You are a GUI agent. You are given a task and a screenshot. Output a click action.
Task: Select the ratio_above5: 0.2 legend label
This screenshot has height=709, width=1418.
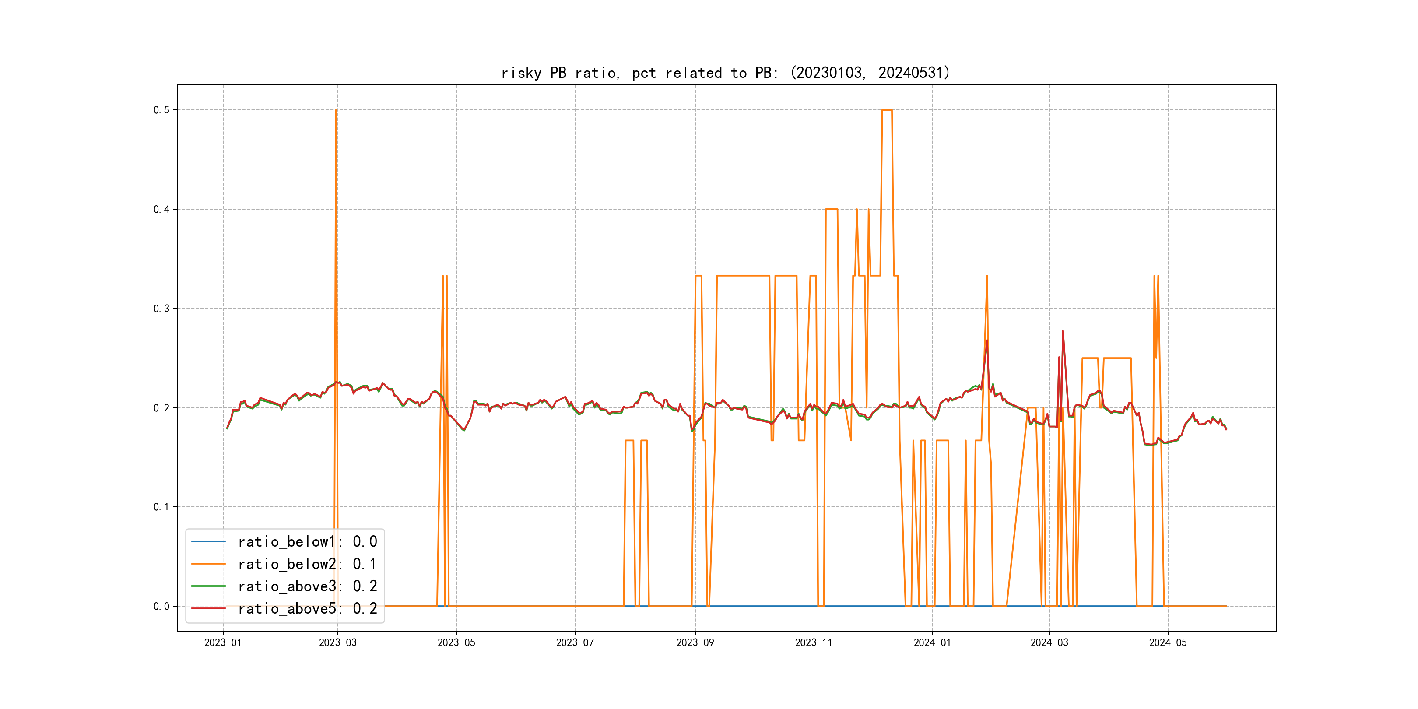(307, 608)
